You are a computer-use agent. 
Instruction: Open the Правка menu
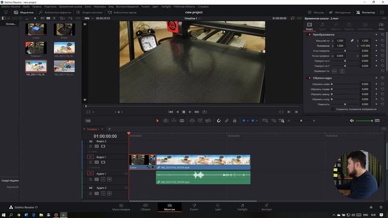click(36, 7)
